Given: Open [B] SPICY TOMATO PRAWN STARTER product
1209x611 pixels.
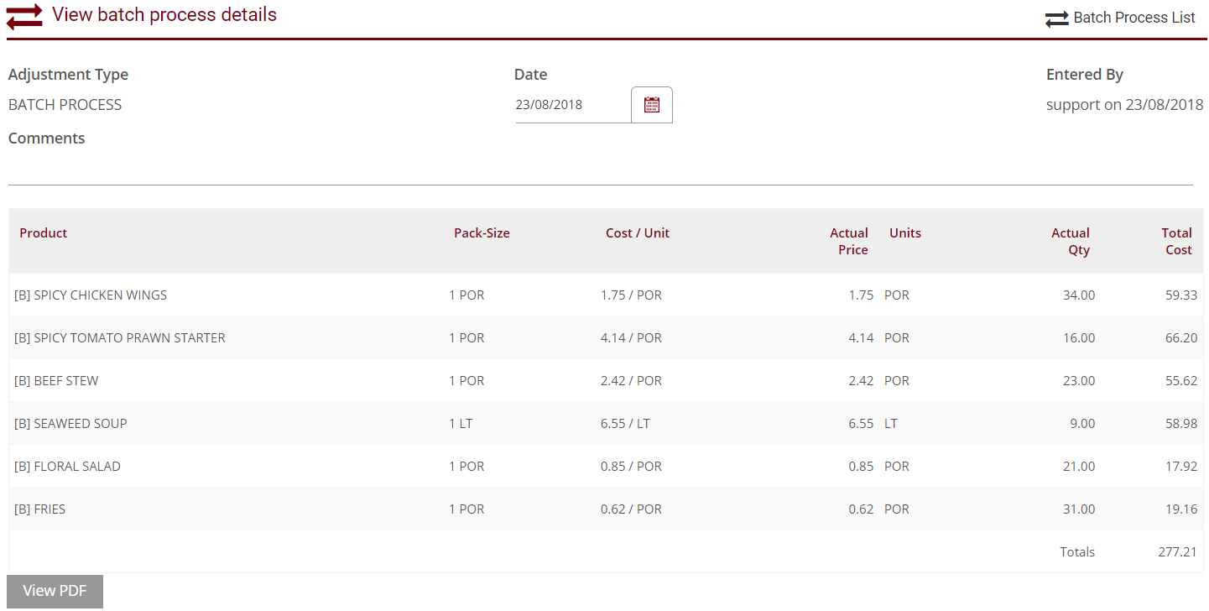Looking at the screenshot, I should [118, 337].
